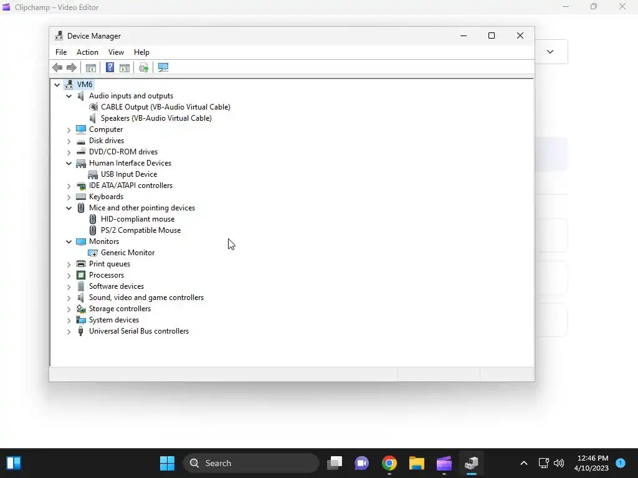Open the View menu
Image resolution: width=638 pixels, height=478 pixels.
click(116, 52)
